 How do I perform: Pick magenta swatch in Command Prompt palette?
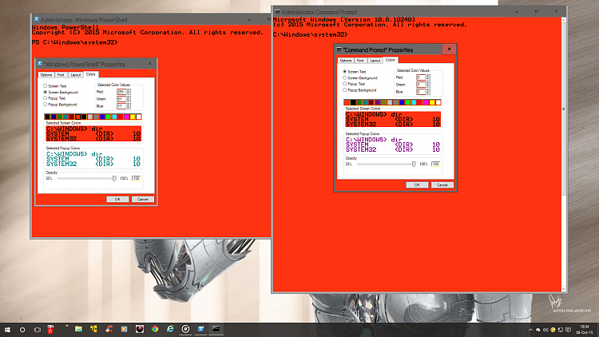click(x=426, y=102)
